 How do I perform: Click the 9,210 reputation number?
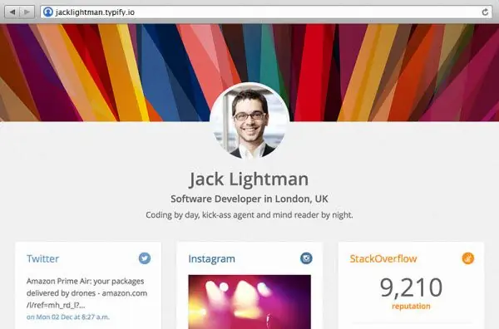(x=411, y=287)
